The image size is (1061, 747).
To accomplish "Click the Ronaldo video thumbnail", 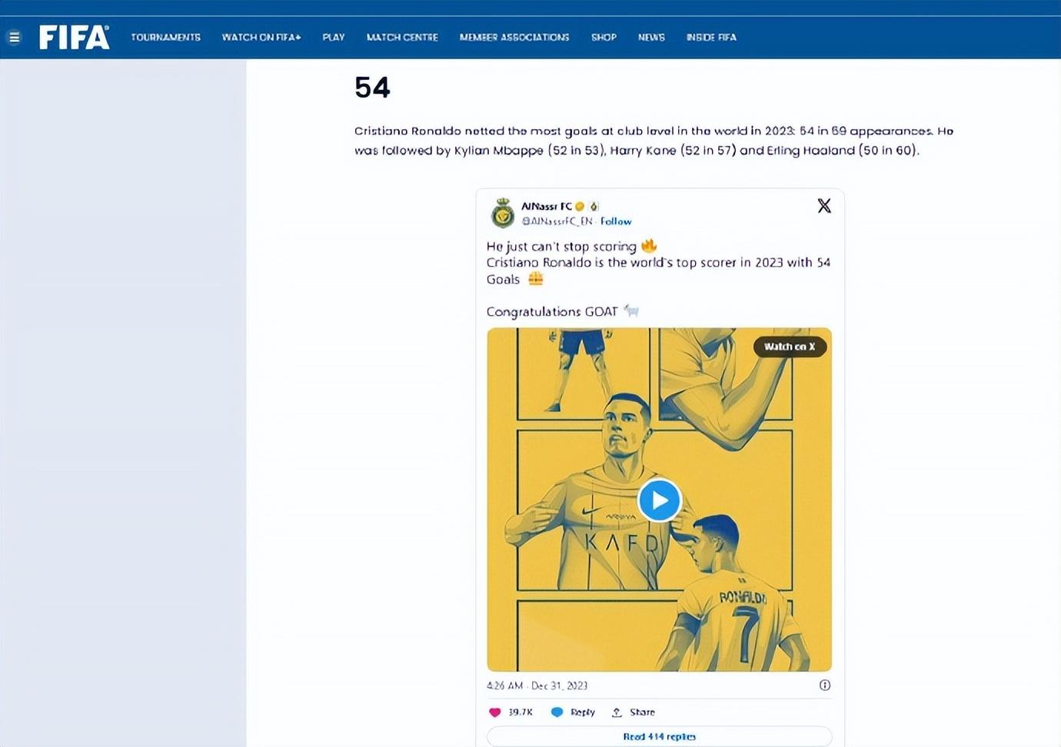I will [659, 500].
